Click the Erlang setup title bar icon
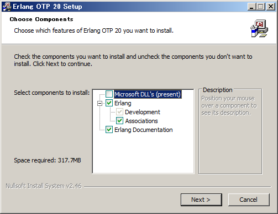This screenshot has width=278, height=214. [7, 7]
